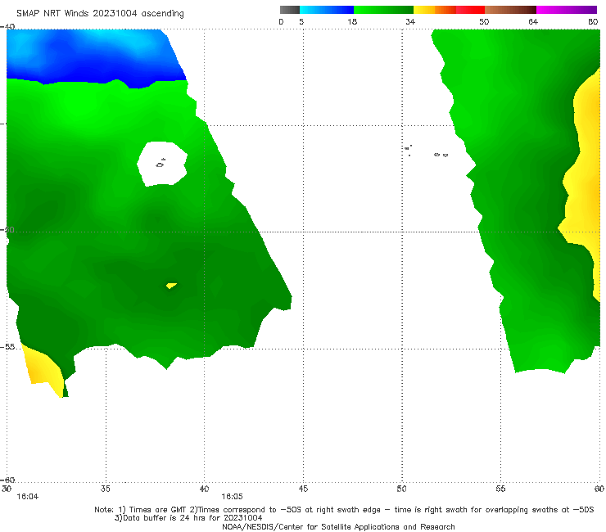Click the '35' longitude label on the bottom axis
The height and width of the screenshot is (532, 606).
tap(106, 489)
